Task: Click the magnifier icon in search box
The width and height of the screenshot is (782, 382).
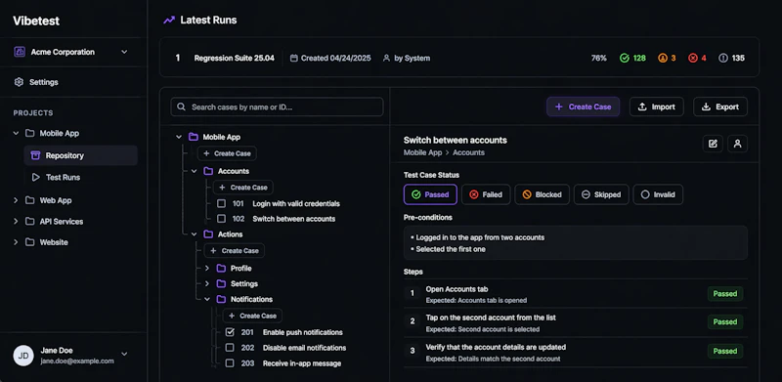Action: [x=182, y=107]
